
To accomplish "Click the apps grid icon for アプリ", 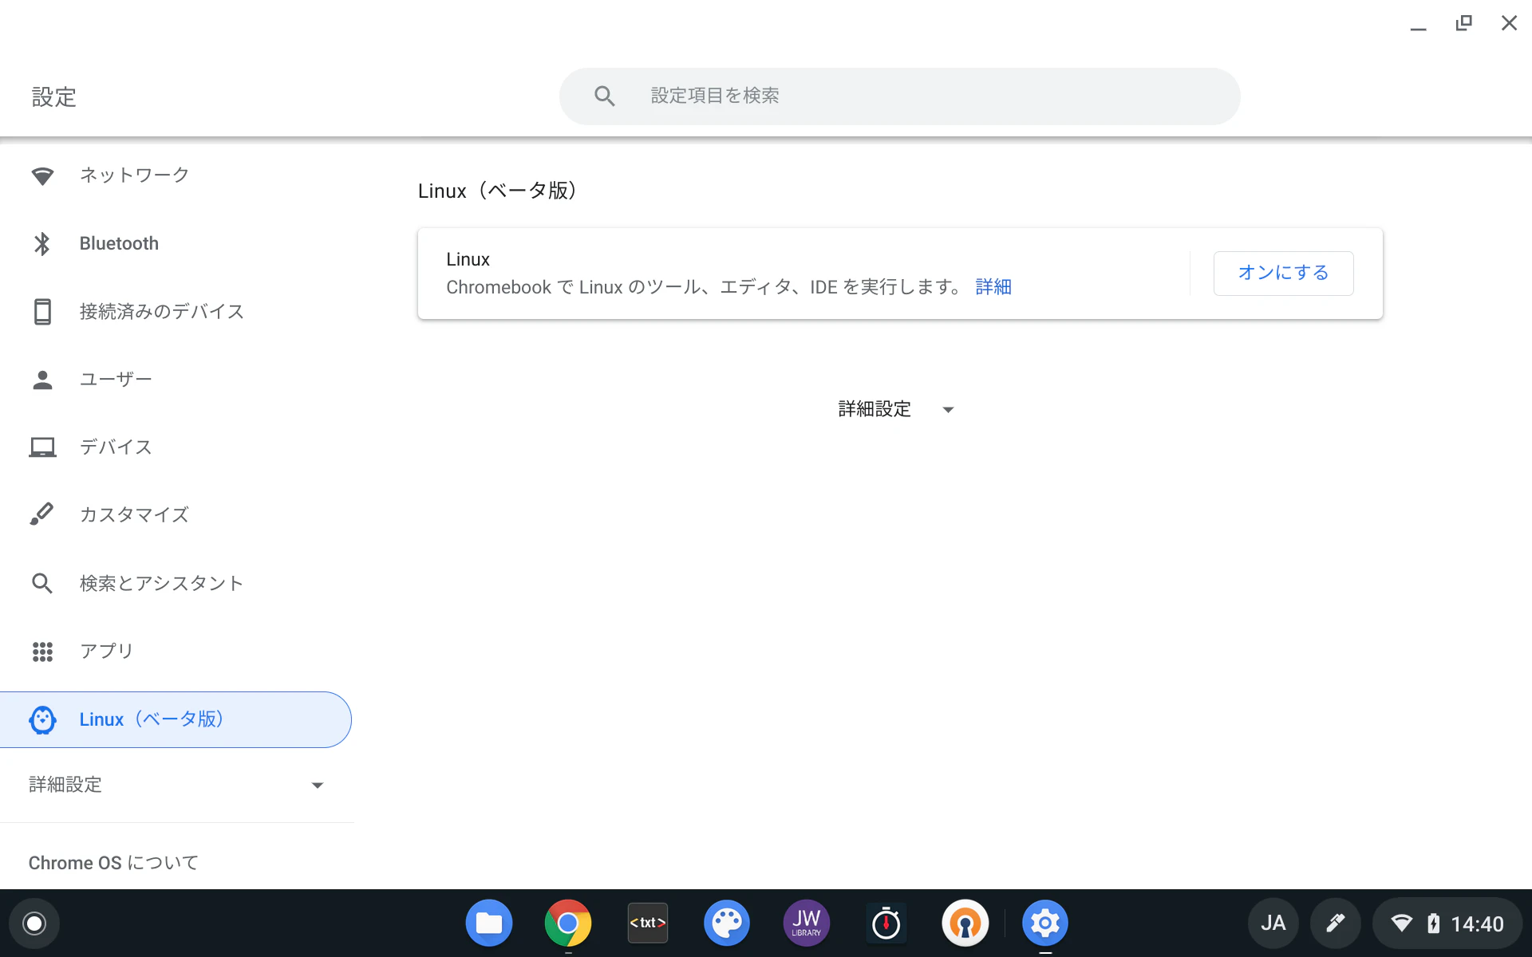I will click(42, 652).
